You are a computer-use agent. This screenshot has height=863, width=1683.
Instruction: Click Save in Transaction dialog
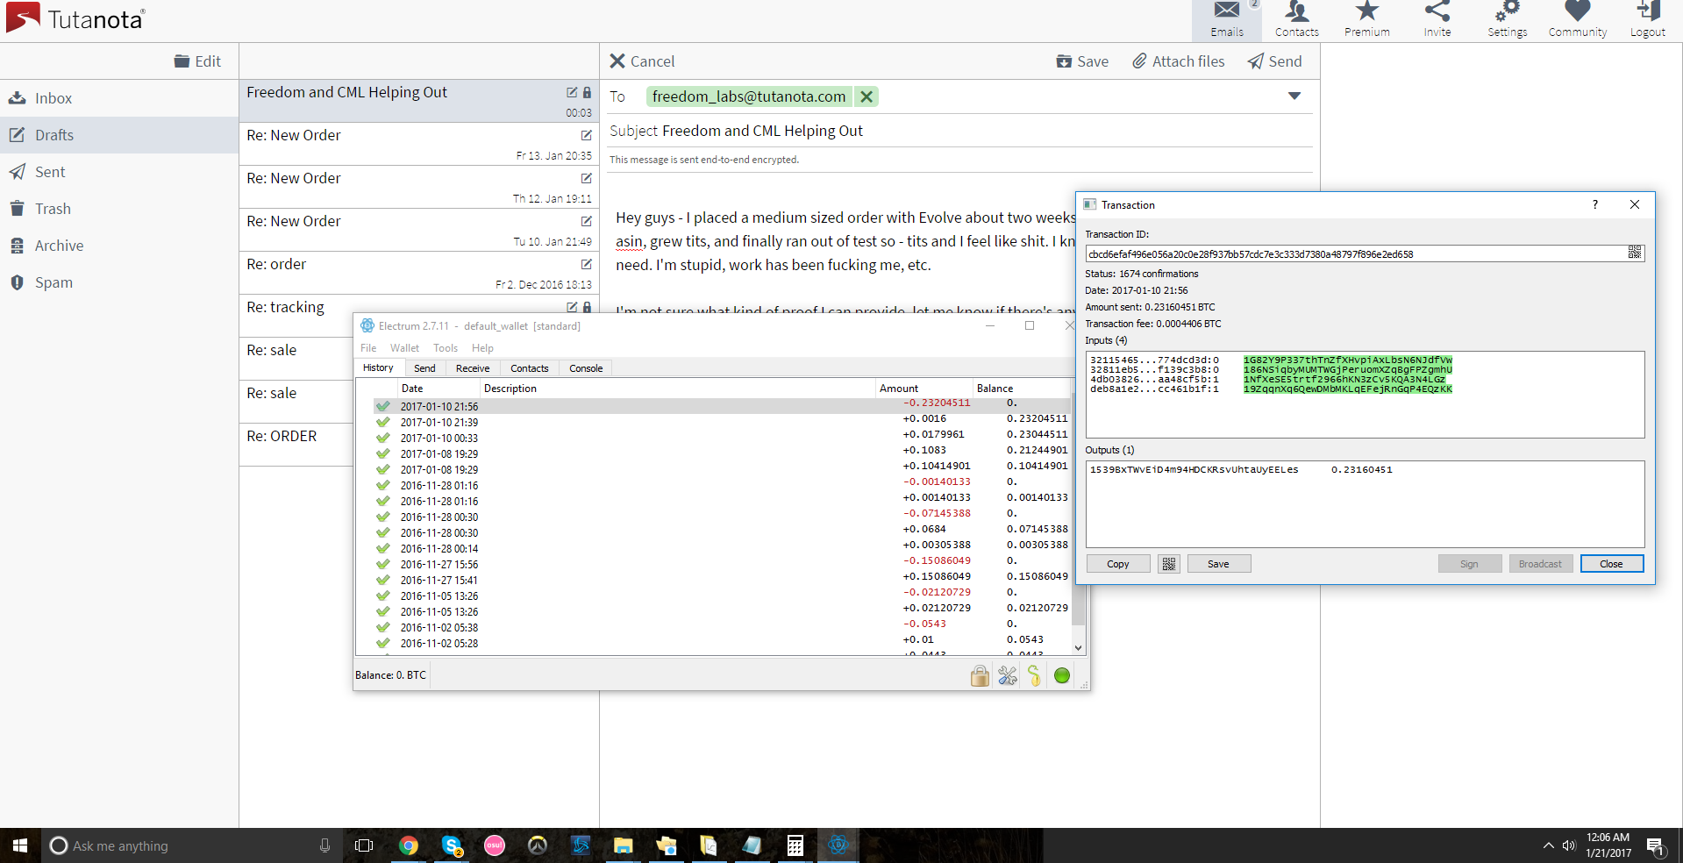pos(1218,564)
